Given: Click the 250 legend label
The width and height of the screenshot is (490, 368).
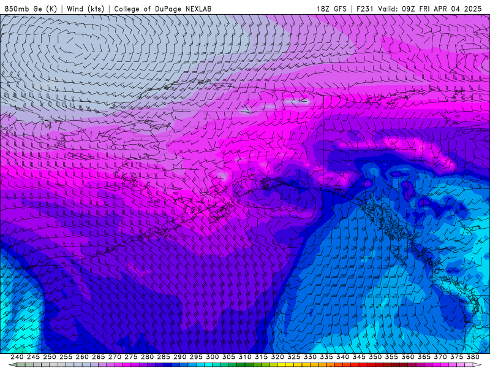Looking at the screenshot, I should (50, 357).
